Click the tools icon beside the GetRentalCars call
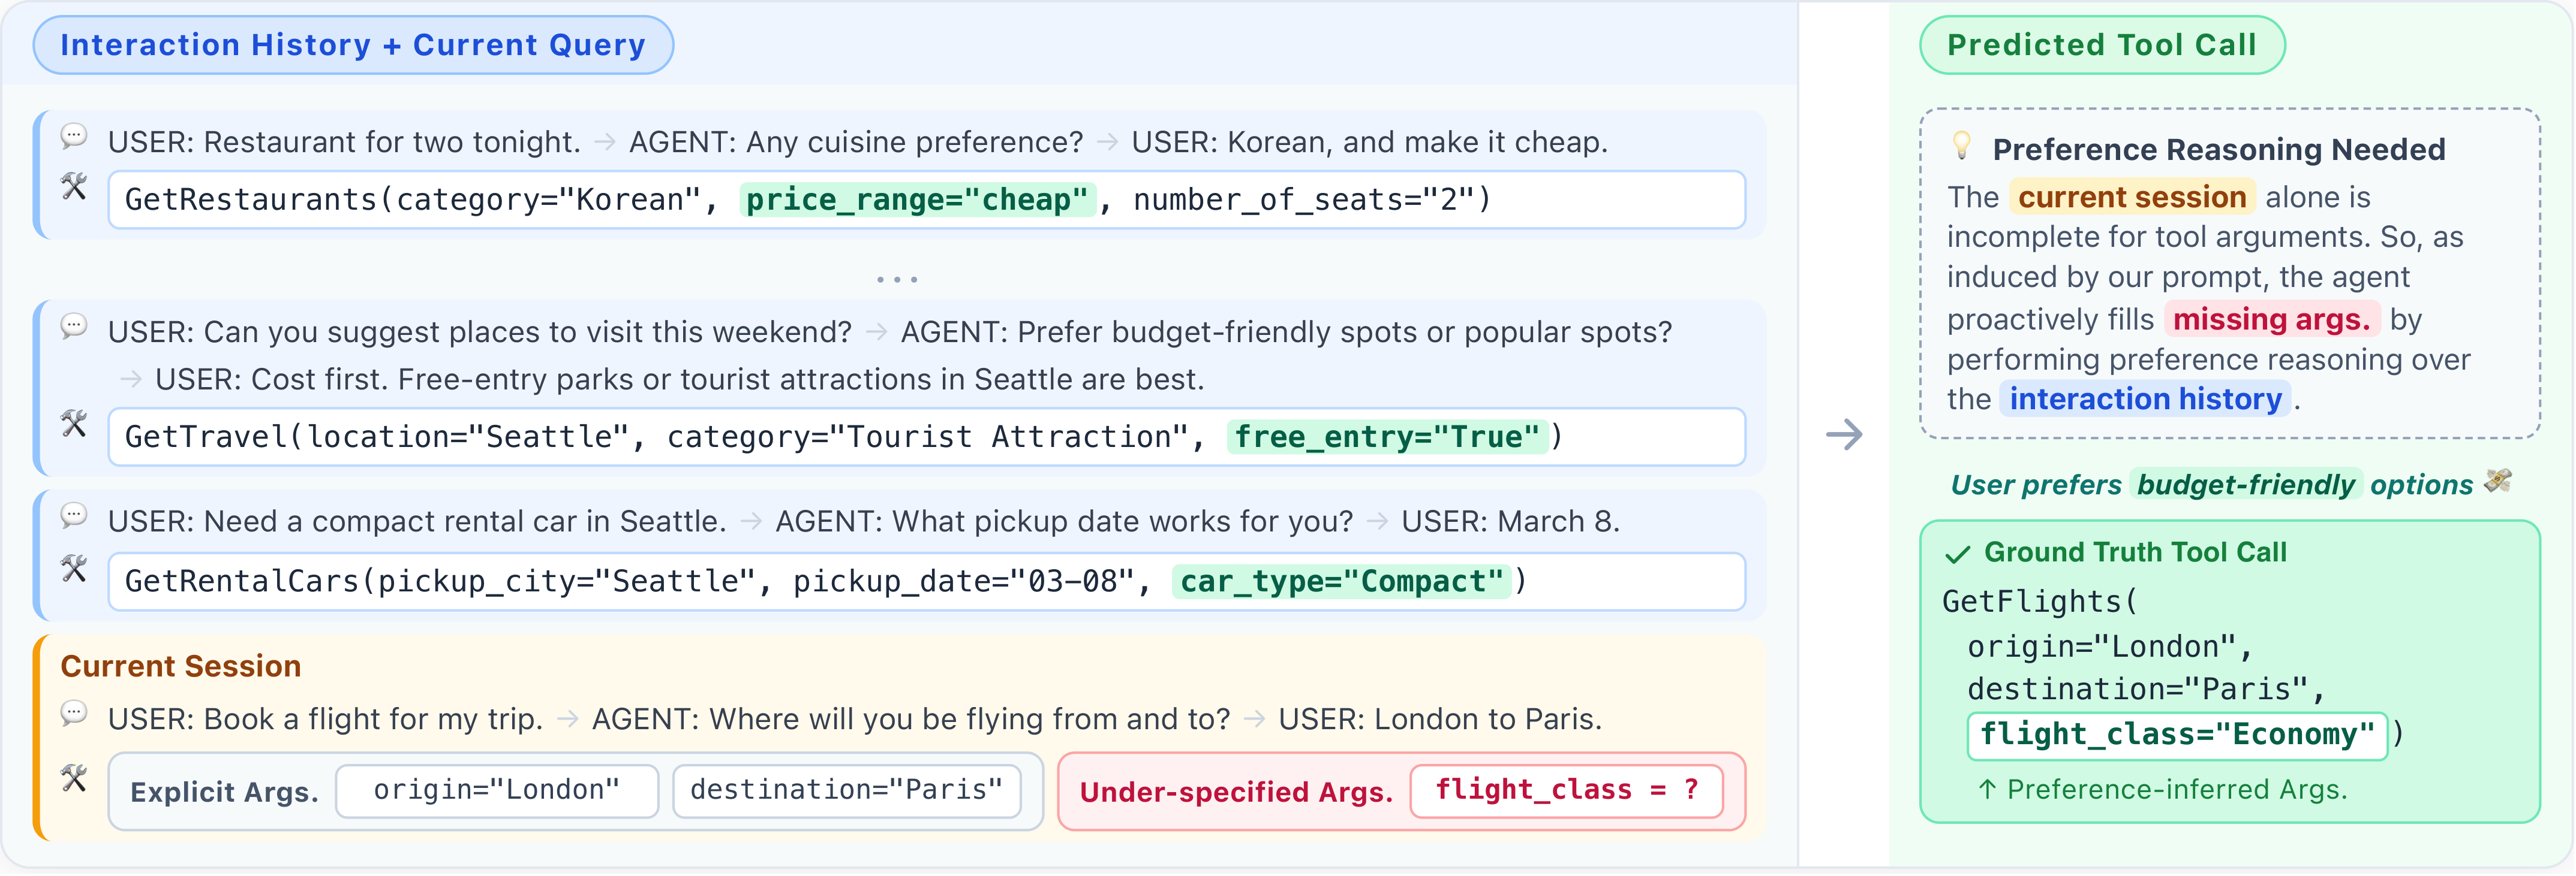The image size is (2576, 876). 74,569
